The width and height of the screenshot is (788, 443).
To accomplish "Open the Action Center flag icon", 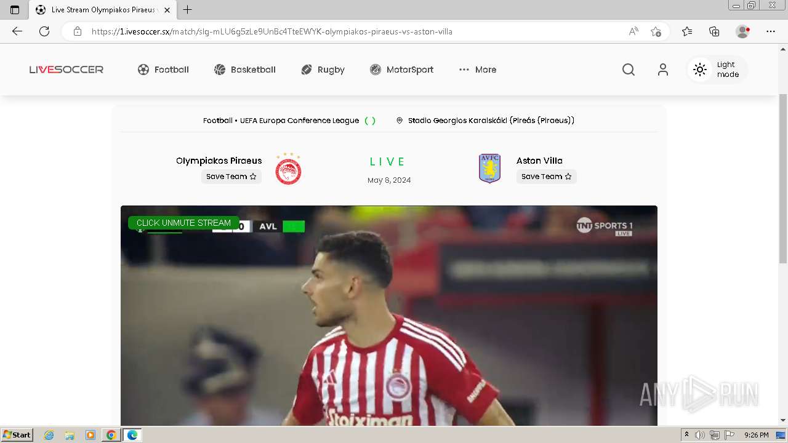I will (x=730, y=435).
